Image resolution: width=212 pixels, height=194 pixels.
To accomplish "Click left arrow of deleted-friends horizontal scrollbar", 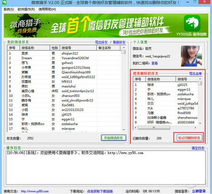I will 135,128.
